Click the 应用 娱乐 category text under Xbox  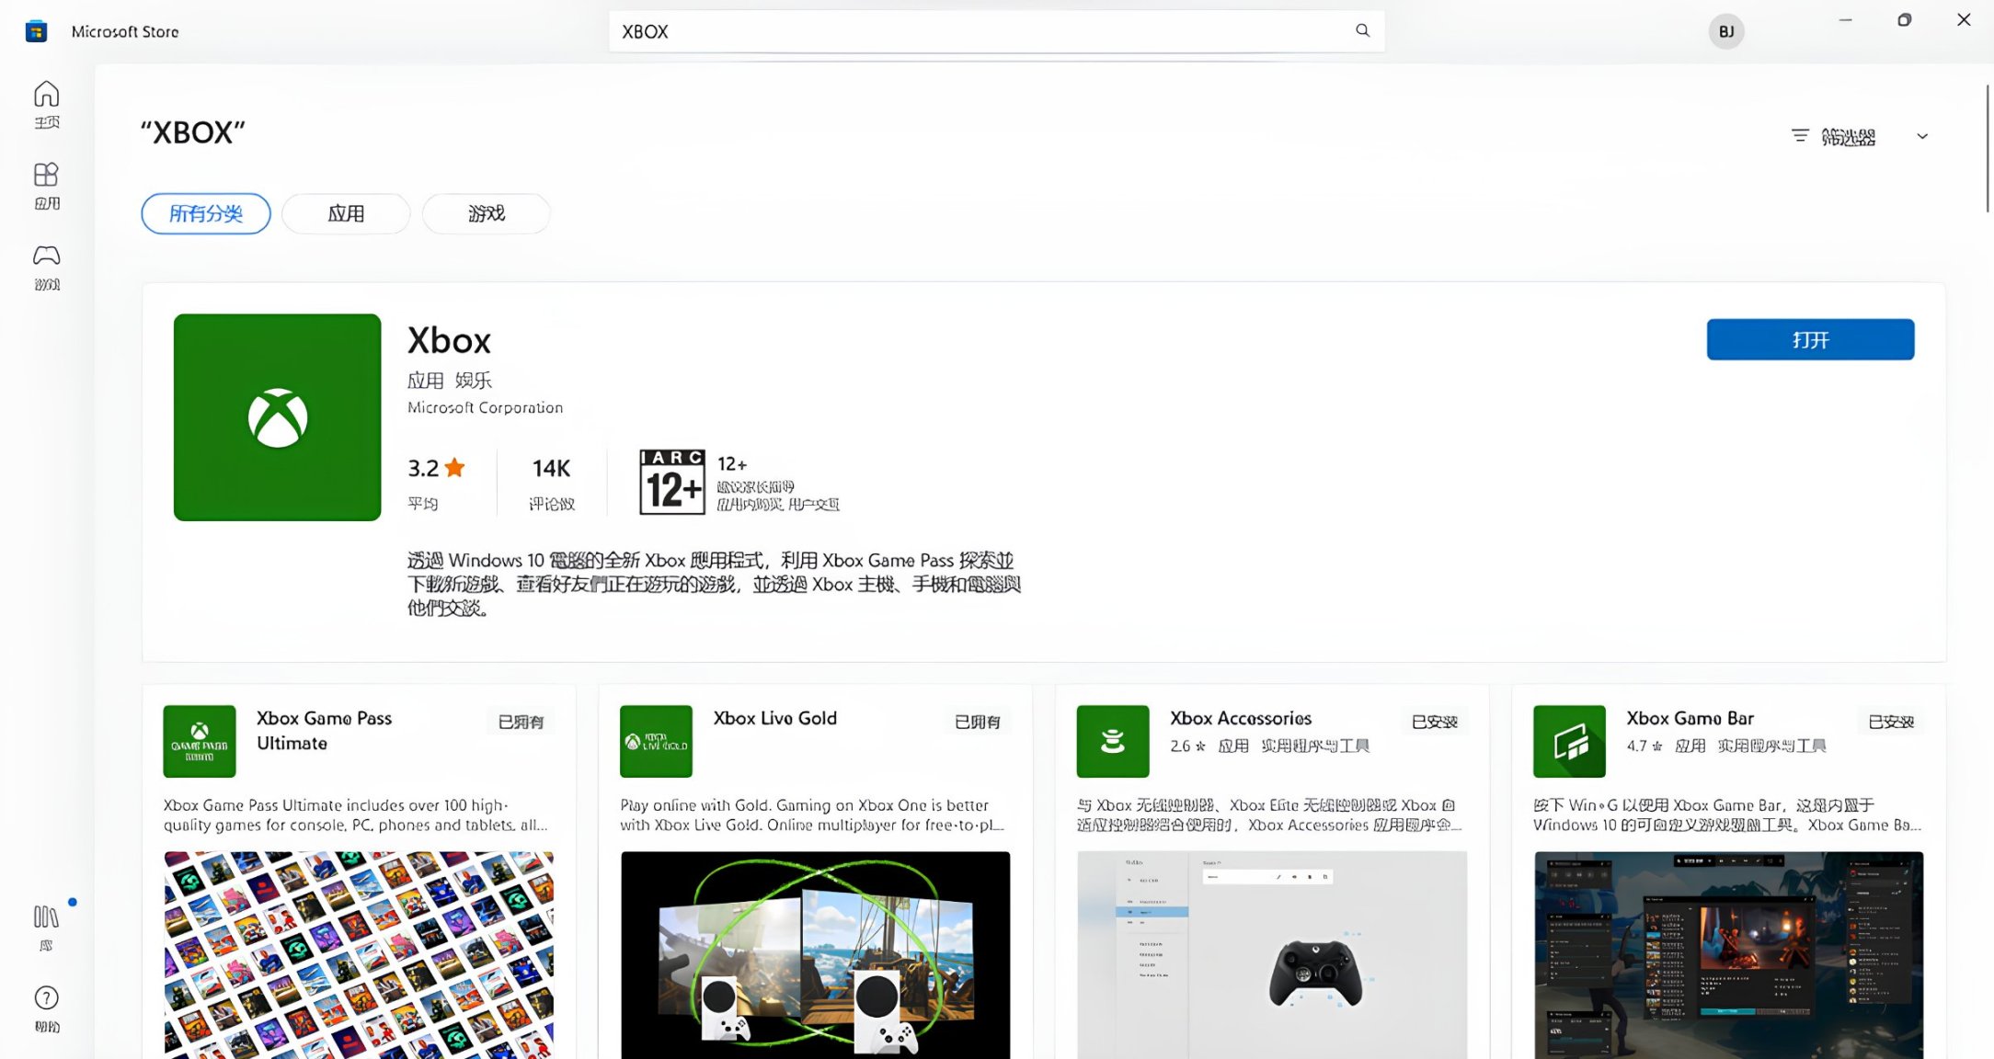tap(449, 380)
